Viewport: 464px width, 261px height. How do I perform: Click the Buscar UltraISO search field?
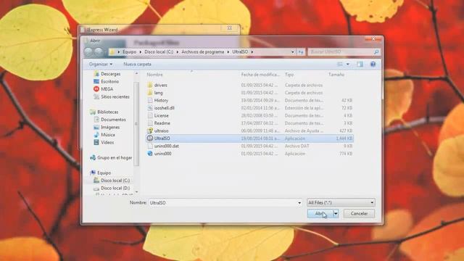340,52
